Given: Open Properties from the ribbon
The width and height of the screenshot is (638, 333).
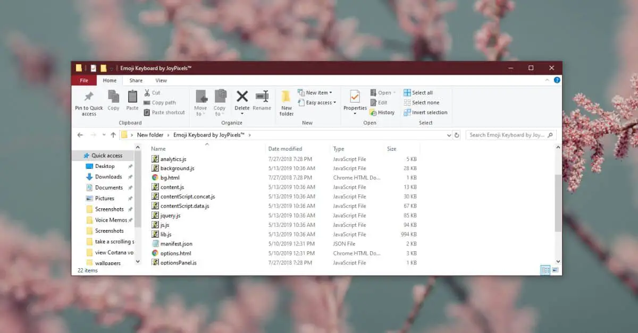Looking at the screenshot, I should (355, 96).
